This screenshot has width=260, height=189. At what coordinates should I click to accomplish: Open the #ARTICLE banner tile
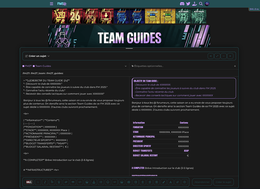tap(121, 16)
